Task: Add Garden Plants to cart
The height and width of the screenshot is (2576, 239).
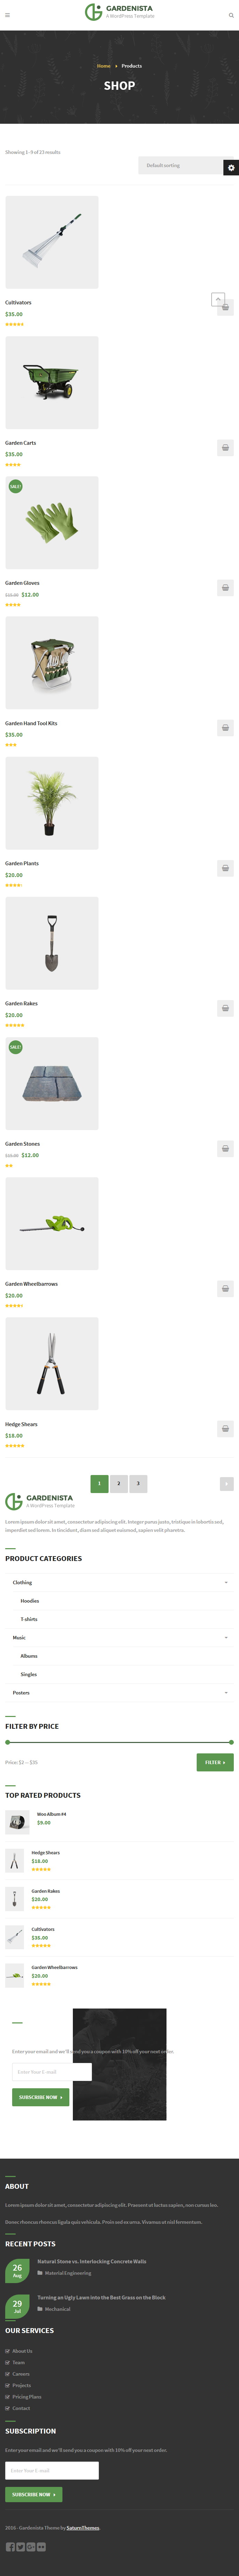Action: pyautogui.click(x=225, y=868)
